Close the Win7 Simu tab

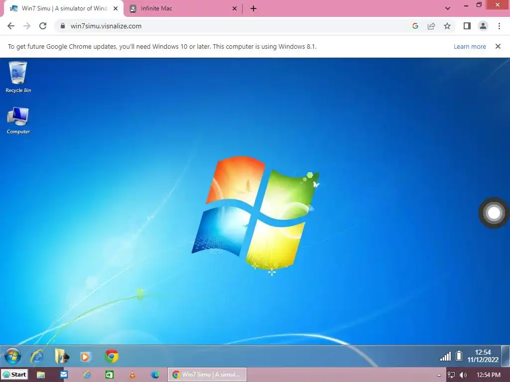(x=116, y=9)
